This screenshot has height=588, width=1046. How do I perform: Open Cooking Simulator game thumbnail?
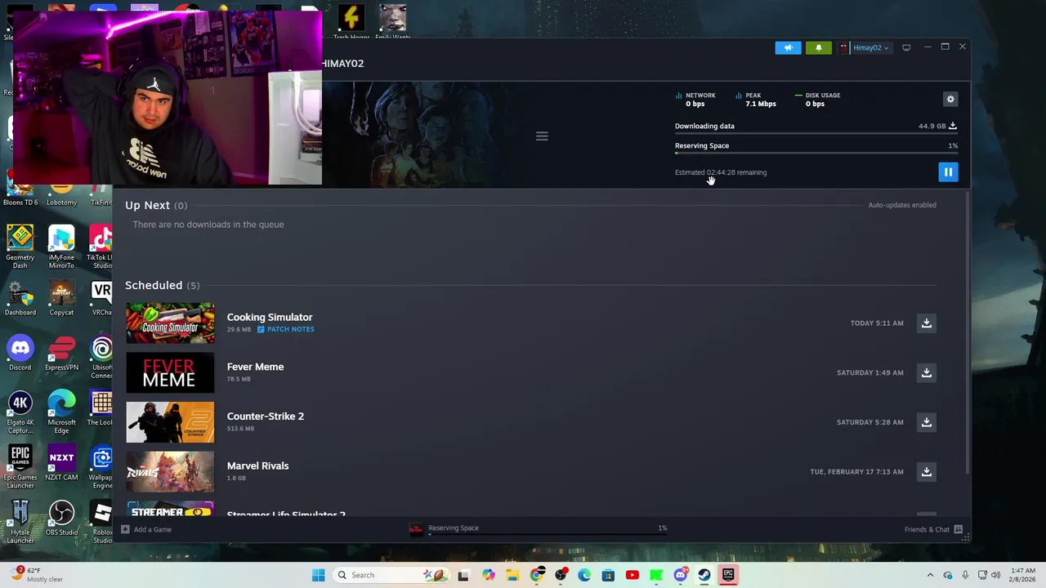(170, 323)
